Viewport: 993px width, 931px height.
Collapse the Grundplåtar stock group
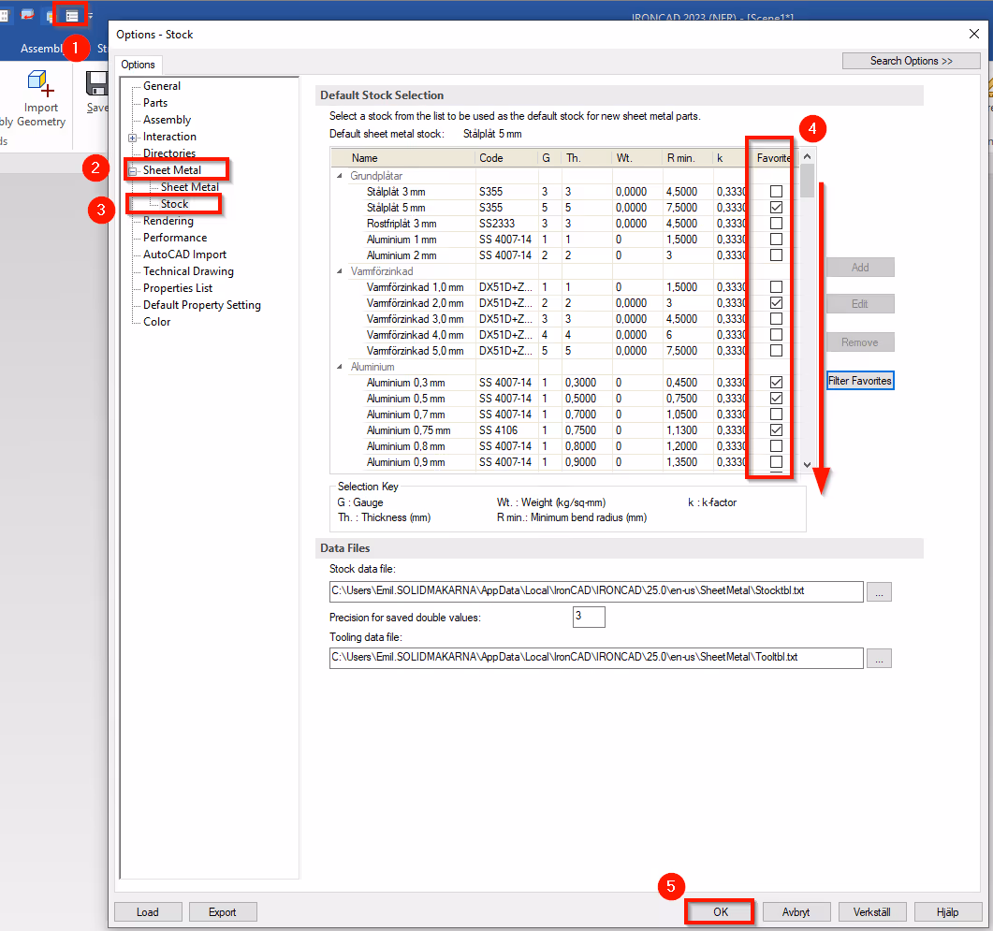tap(339, 175)
